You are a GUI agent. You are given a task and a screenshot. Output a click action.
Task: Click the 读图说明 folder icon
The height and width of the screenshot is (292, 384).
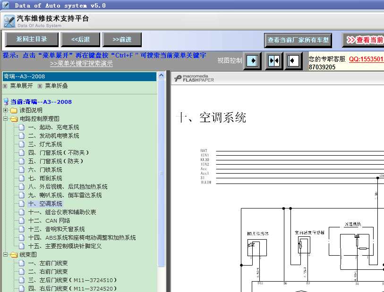coord(14,110)
